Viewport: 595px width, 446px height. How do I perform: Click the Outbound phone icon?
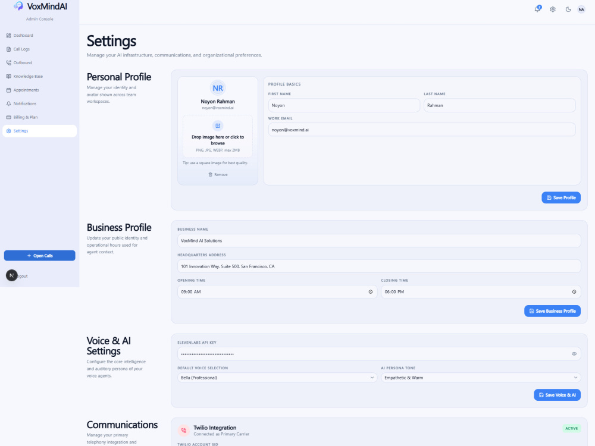[x=9, y=62]
